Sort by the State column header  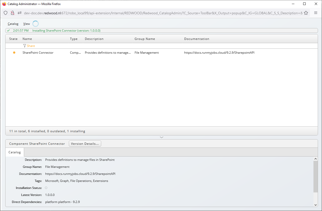pos(13,39)
